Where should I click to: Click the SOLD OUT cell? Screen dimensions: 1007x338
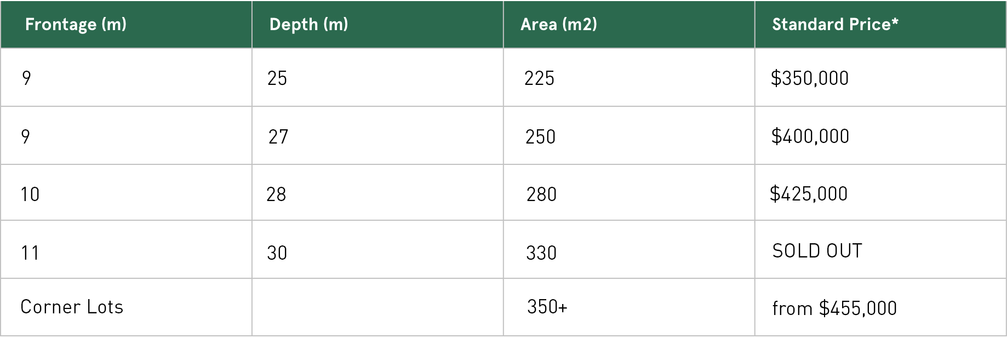point(817,251)
